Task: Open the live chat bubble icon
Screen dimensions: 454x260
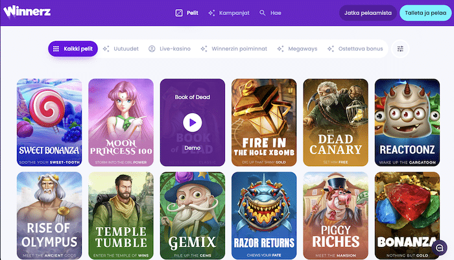Action: pyautogui.click(x=439, y=248)
